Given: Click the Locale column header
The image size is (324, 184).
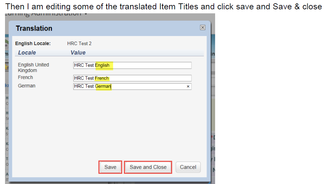Looking at the screenshot, I should click(27, 53).
